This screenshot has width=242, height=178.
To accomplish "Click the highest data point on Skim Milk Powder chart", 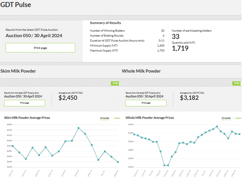I will pos(78,128).
